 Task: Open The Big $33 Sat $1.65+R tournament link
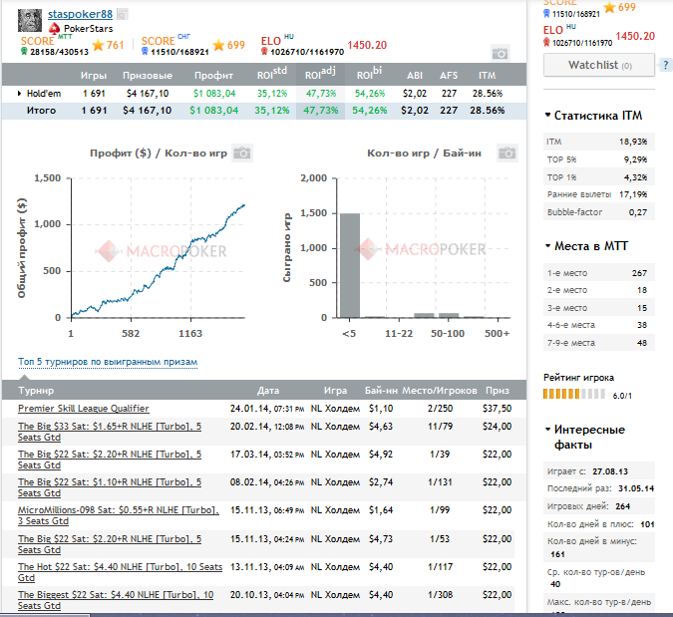point(110,432)
